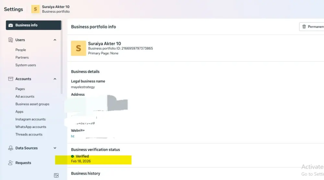
Task: Open Instagram accounts settings
Action: (30, 119)
